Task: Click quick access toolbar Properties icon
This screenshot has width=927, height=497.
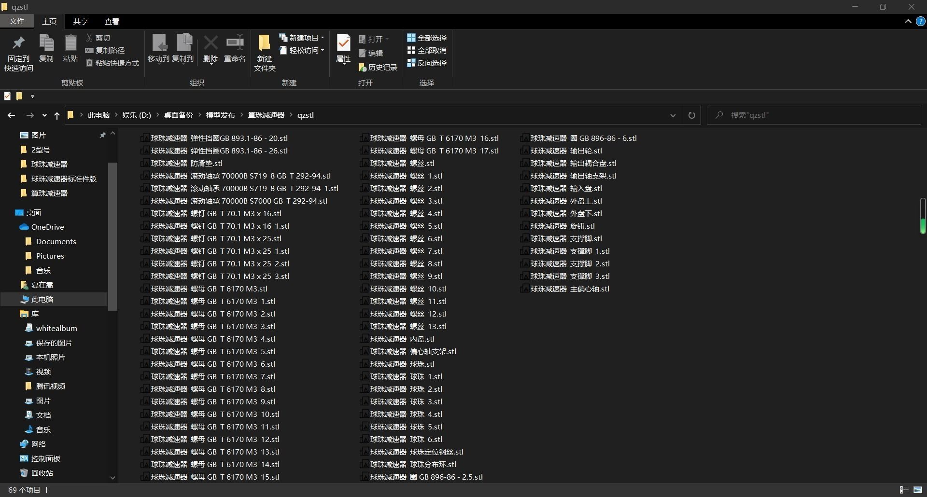Action: point(7,96)
